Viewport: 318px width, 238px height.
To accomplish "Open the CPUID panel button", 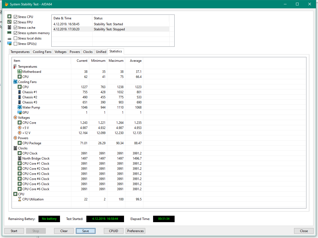I will tap(114, 231).
